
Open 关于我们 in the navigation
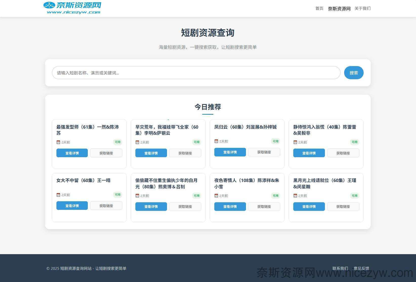[362, 8]
